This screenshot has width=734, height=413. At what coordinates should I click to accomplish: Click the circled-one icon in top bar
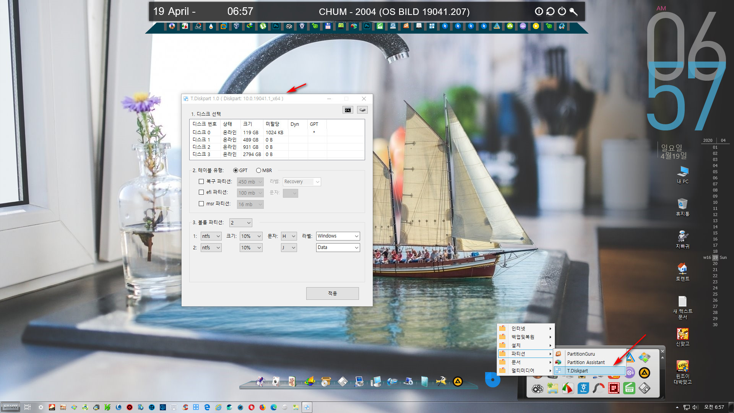(x=539, y=11)
